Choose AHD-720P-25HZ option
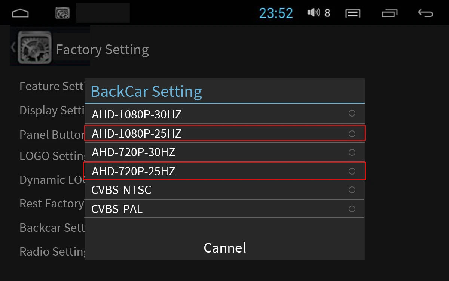The height and width of the screenshot is (281, 449). (x=224, y=171)
